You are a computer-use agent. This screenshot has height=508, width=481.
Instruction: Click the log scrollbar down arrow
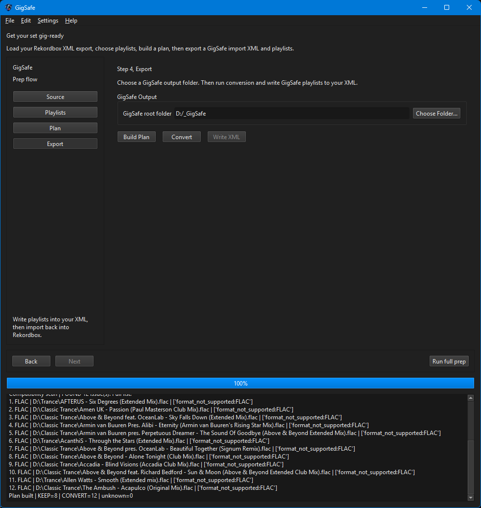[471, 498]
